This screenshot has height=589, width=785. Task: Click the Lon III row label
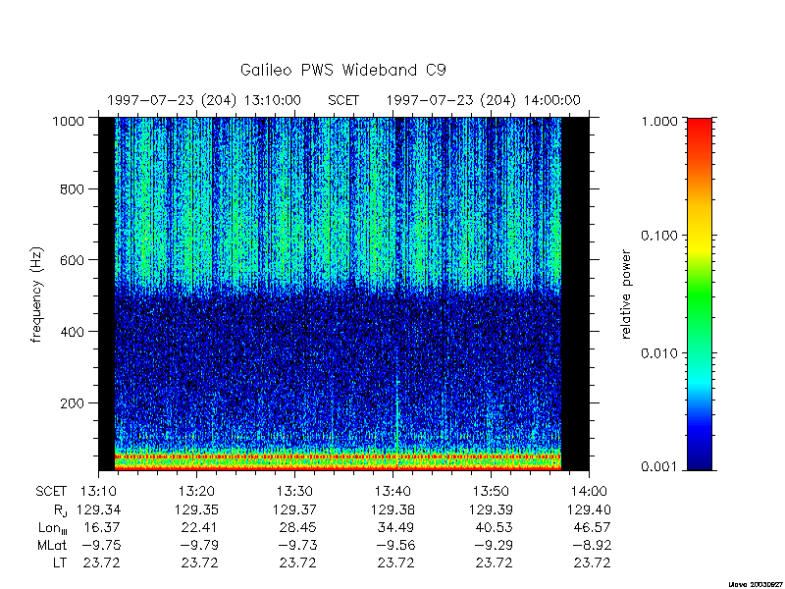point(52,528)
